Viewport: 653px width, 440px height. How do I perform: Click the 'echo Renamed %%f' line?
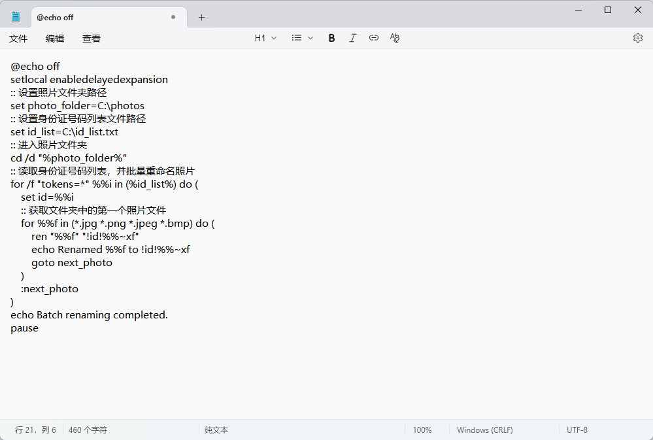coord(110,249)
